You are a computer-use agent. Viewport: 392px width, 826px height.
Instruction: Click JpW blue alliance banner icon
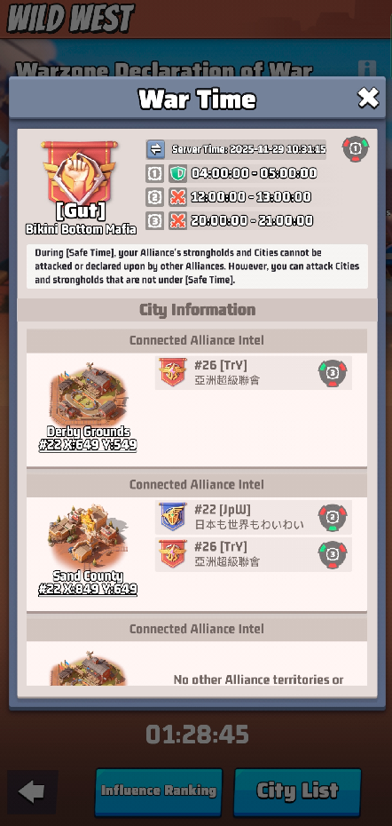tap(173, 517)
